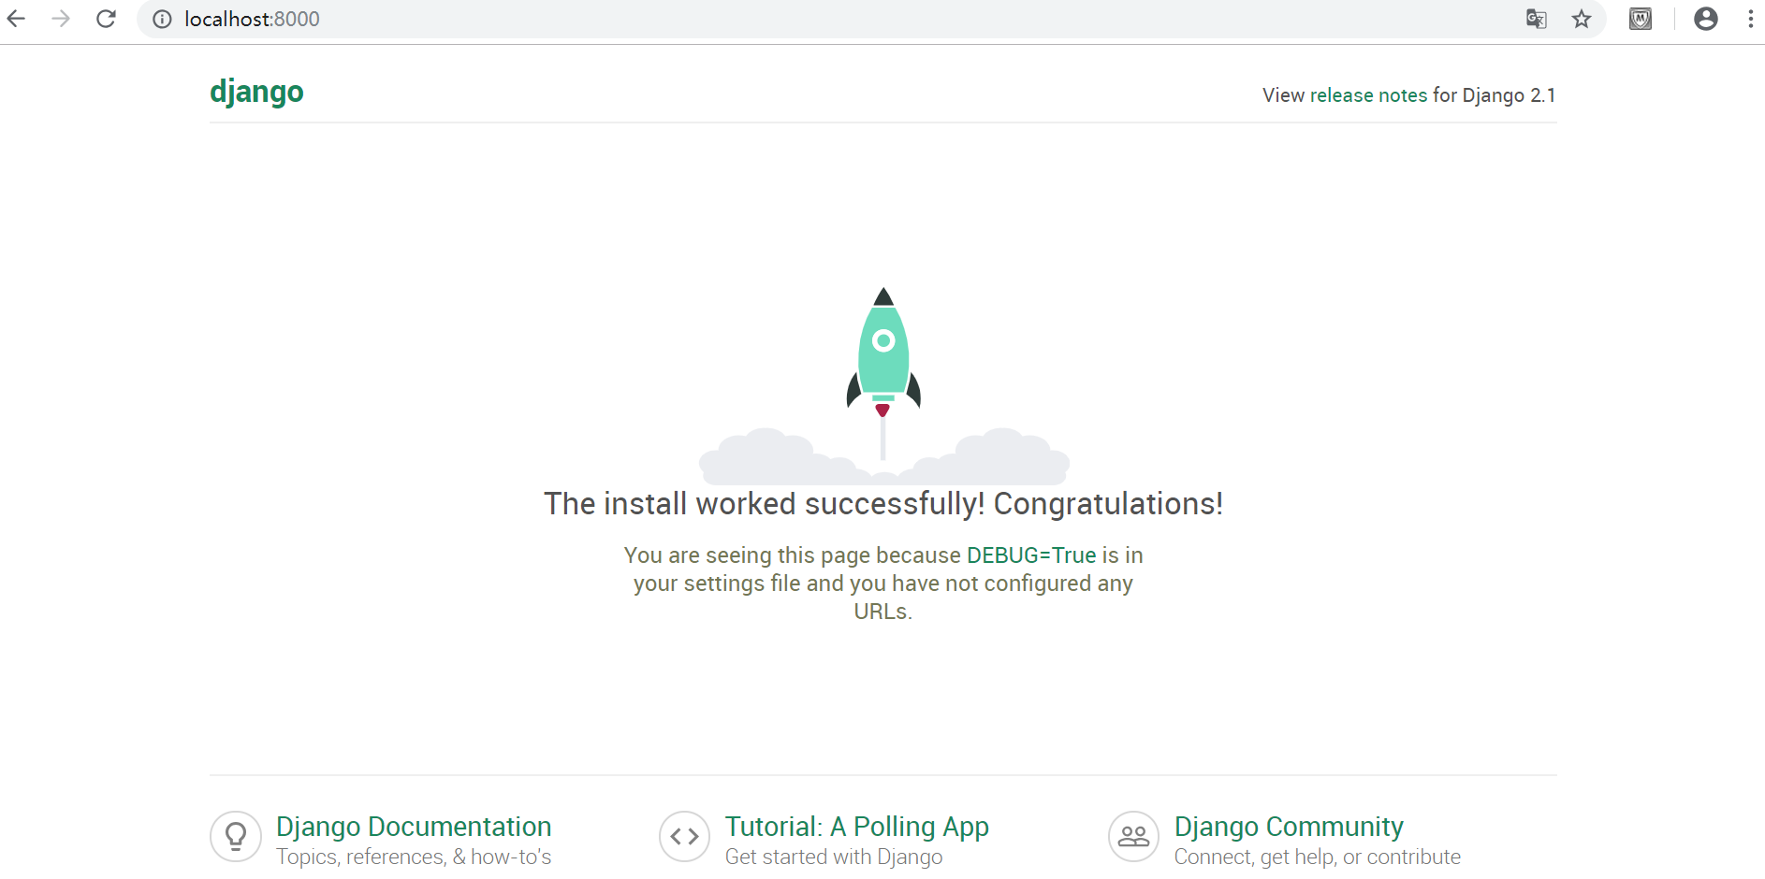
Task: Open Django Documentation
Action: (413, 827)
